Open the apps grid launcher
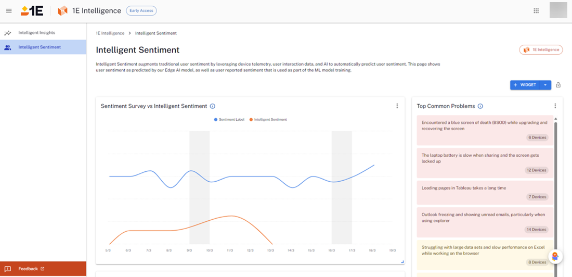Viewport: 572px width, 277px height. pyautogui.click(x=536, y=11)
